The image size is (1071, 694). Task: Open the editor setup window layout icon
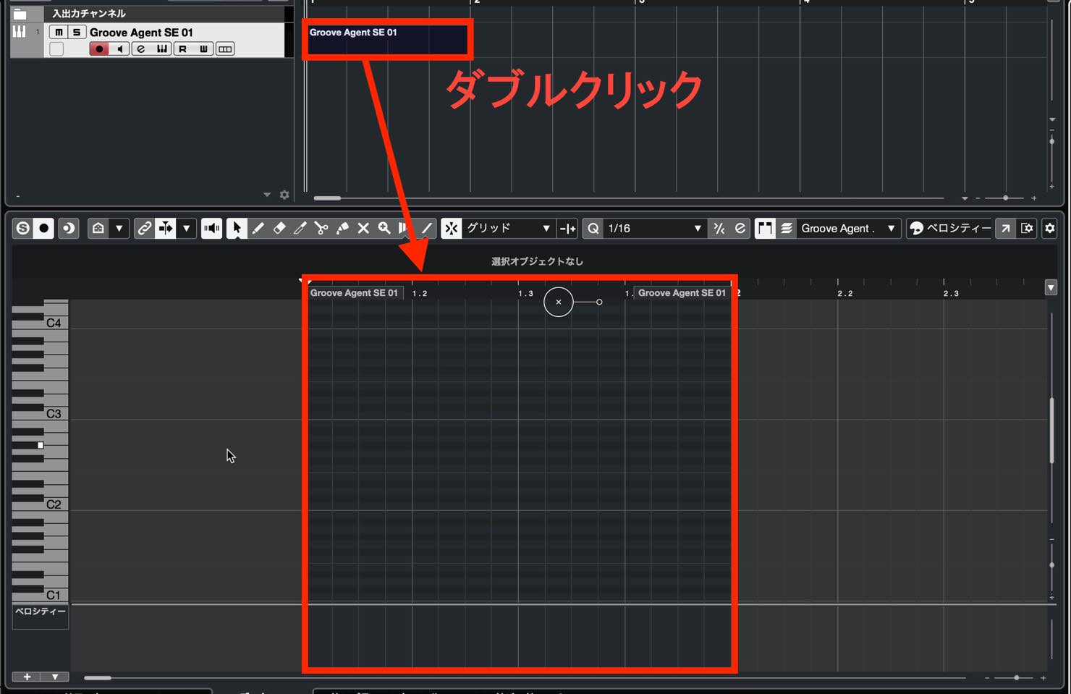coord(1027,228)
